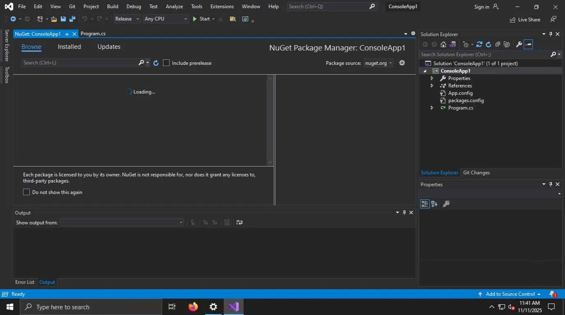Viewport: 565px width, 315px height.
Task: Open NuGet package source settings gear
Action: pos(402,63)
